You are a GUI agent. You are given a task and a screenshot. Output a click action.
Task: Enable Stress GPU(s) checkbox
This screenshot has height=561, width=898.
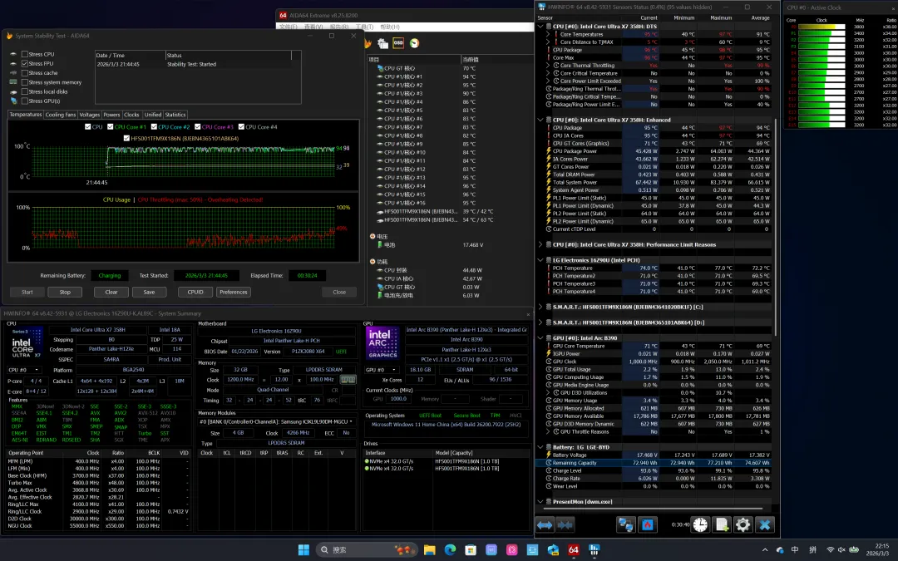(x=25, y=101)
